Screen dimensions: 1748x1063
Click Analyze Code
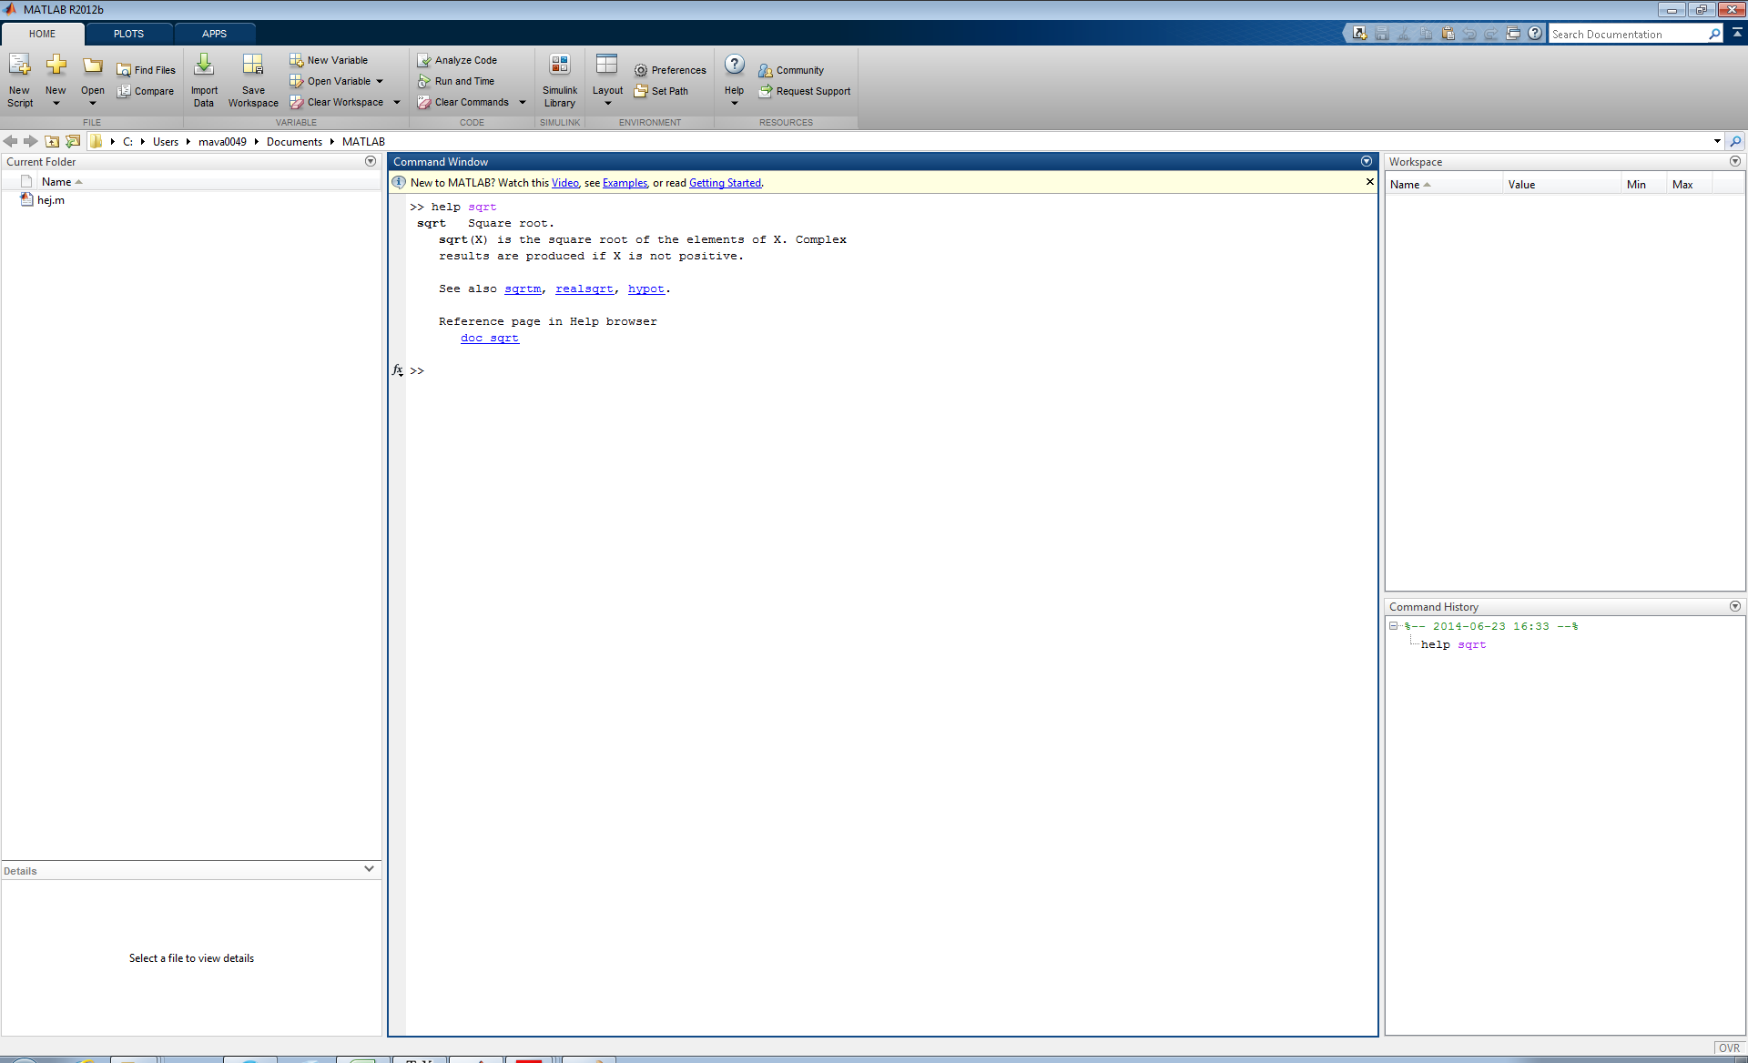[457, 60]
